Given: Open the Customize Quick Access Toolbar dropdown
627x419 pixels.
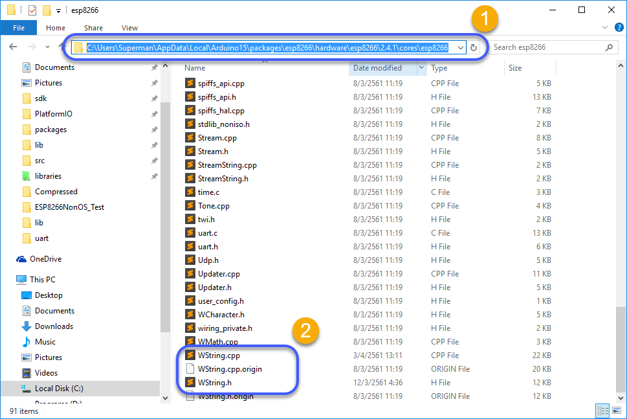Looking at the screenshot, I should tap(58, 11).
